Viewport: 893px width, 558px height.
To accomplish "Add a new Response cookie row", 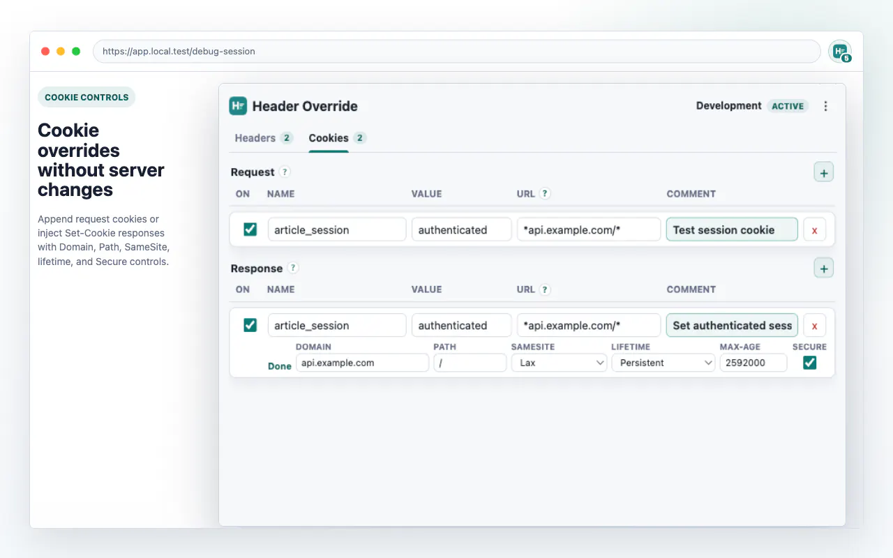I will tap(824, 268).
